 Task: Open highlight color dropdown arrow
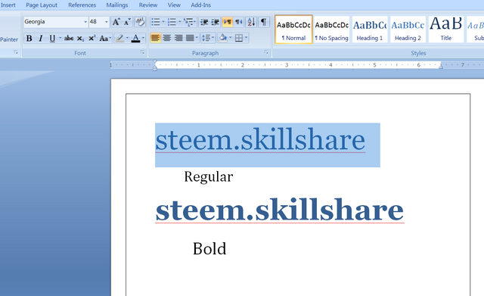click(127, 39)
